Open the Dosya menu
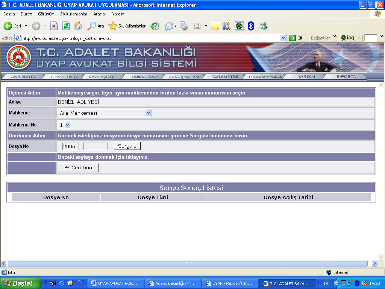The height and width of the screenshot is (289, 385). point(9,14)
